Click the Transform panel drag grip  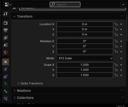[123, 16]
